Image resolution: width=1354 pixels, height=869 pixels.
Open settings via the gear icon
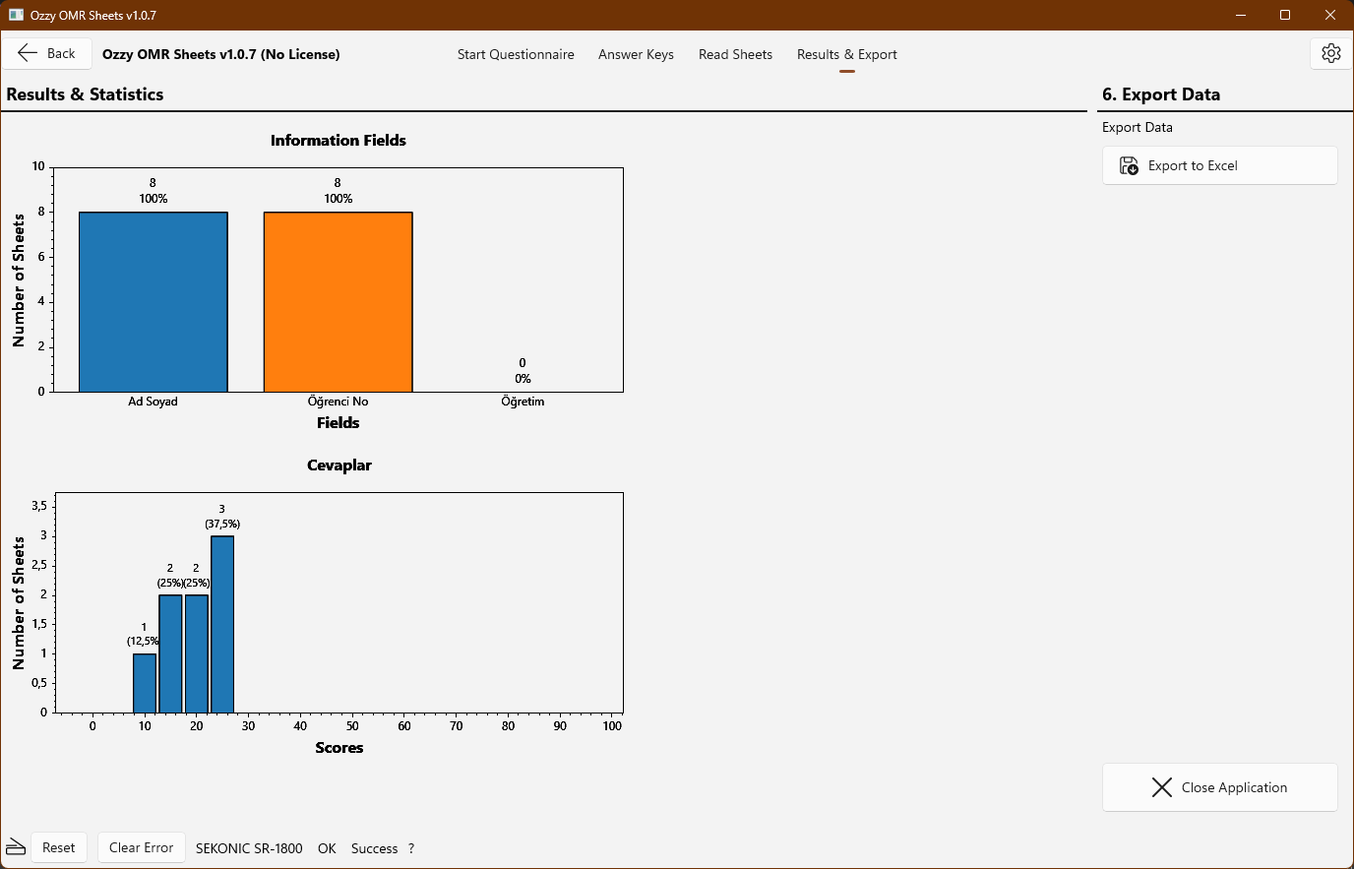1330,53
